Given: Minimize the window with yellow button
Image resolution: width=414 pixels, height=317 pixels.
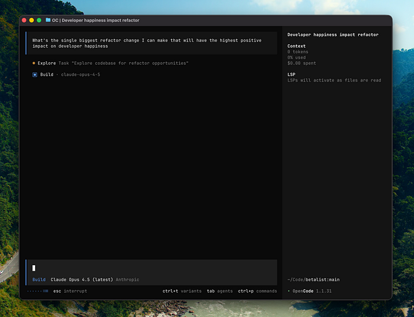Looking at the screenshot, I should point(32,20).
